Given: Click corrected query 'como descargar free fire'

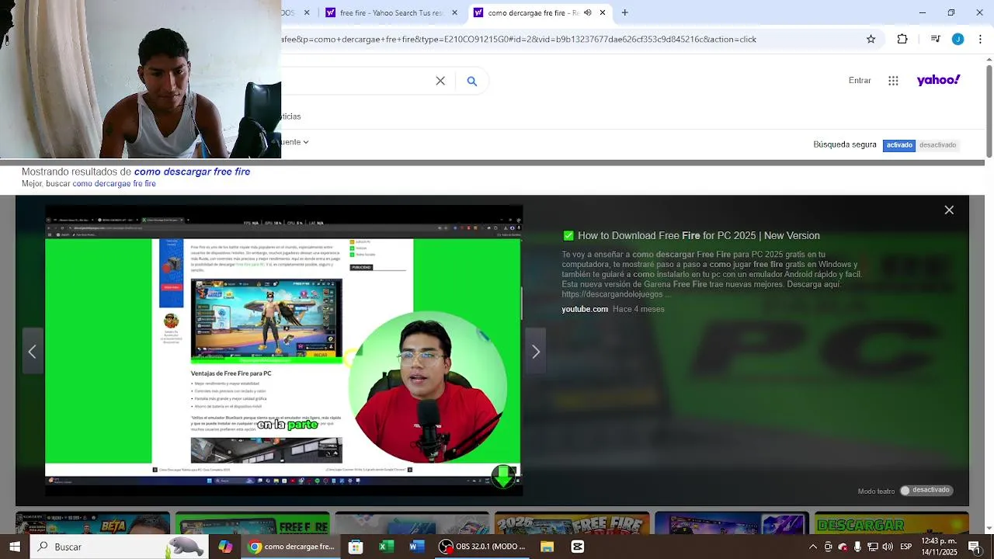Looking at the screenshot, I should click(x=192, y=172).
